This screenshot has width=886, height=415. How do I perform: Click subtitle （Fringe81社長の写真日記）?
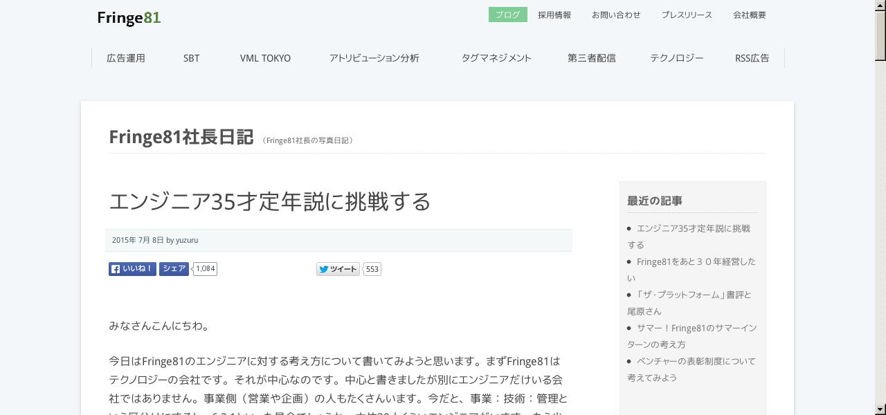pos(308,140)
